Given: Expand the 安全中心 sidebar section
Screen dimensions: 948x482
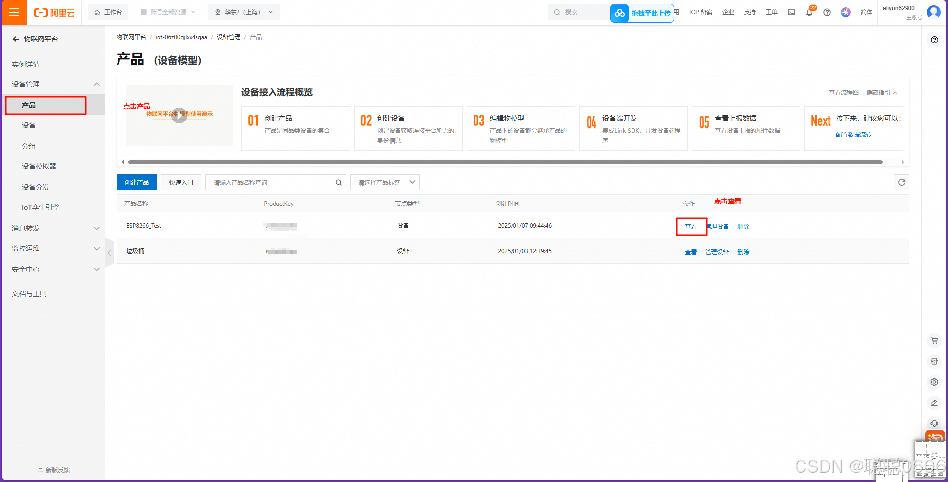Looking at the screenshot, I should (x=53, y=269).
